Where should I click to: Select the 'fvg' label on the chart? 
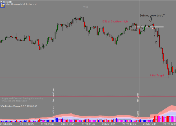tap(142, 27)
